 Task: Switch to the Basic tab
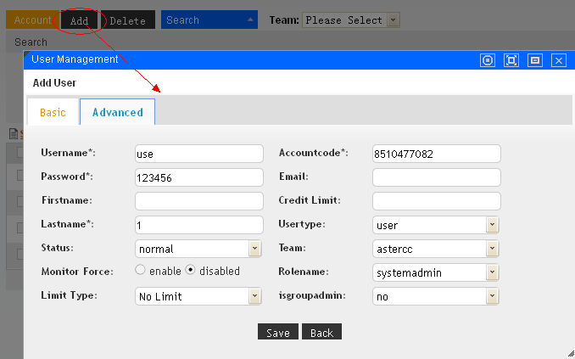coord(53,112)
